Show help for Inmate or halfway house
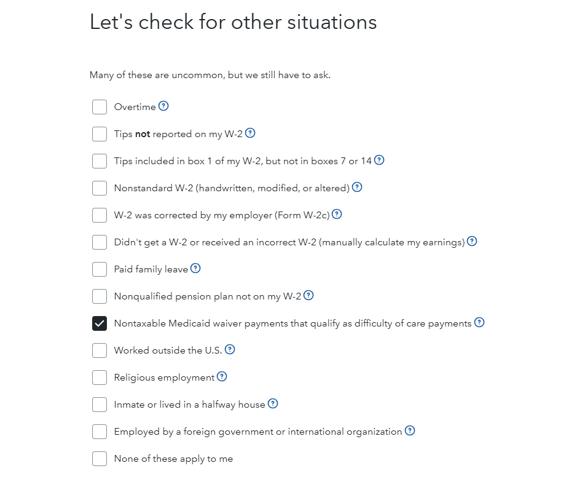The width and height of the screenshot is (561, 479). pos(273,403)
